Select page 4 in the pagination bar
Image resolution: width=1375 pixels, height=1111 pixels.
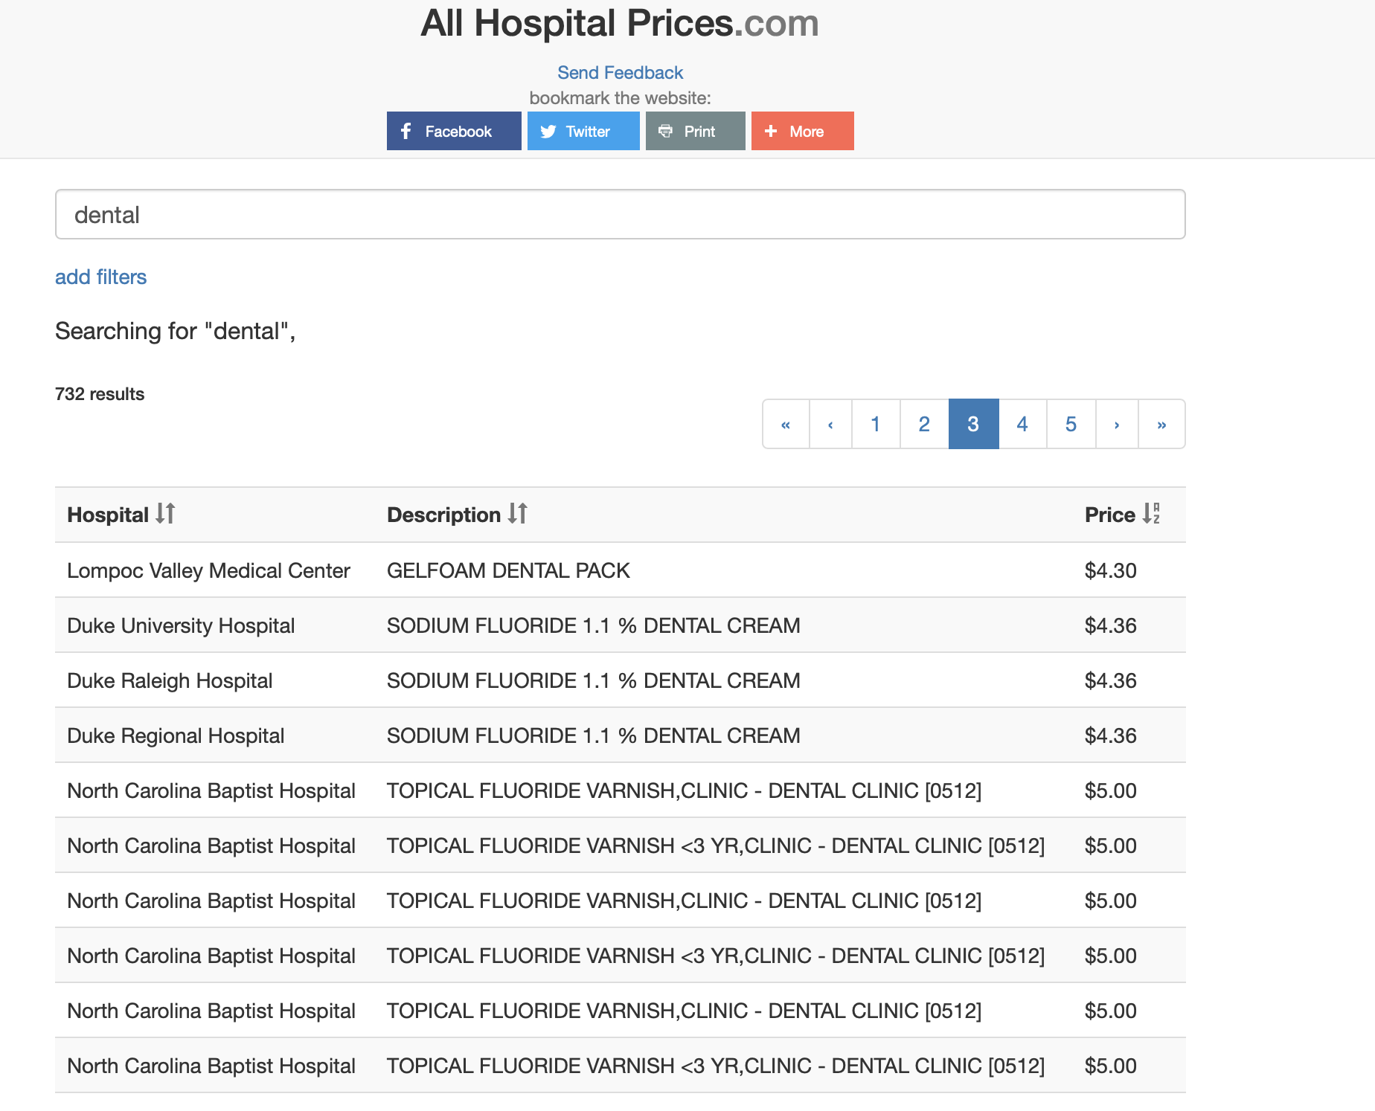pos(1022,424)
